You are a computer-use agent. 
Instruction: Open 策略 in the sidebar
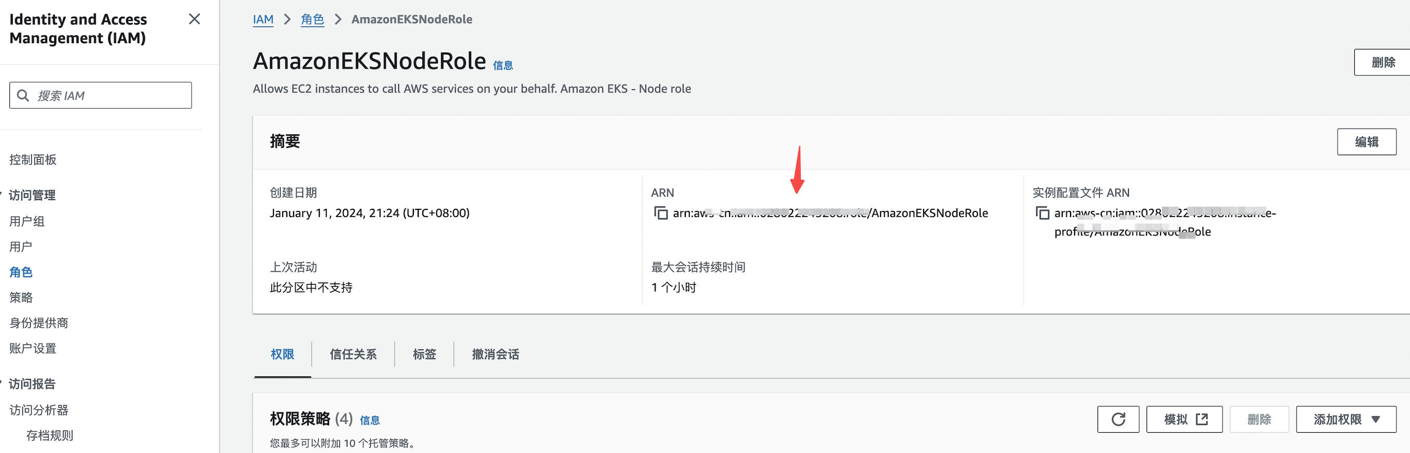click(21, 298)
